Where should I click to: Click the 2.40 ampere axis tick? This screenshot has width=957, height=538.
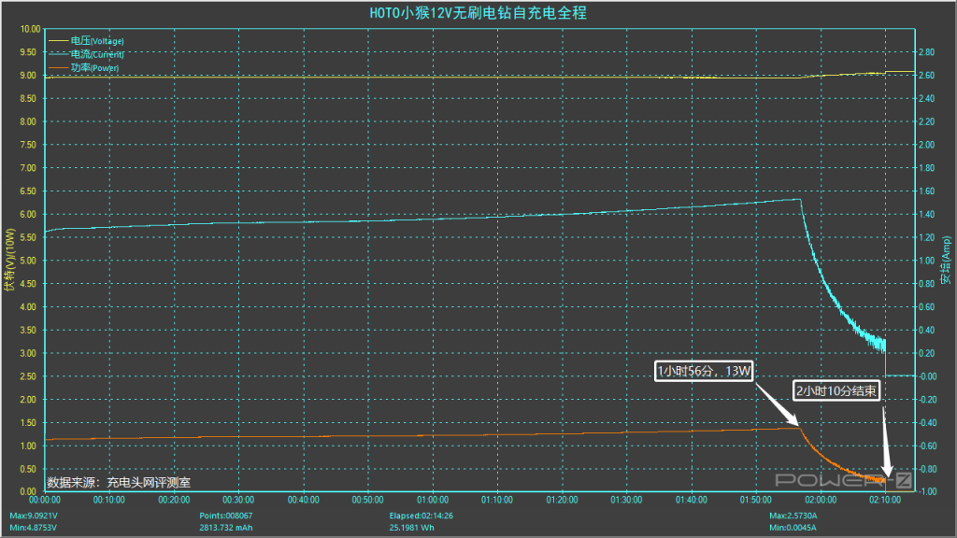click(x=926, y=99)
